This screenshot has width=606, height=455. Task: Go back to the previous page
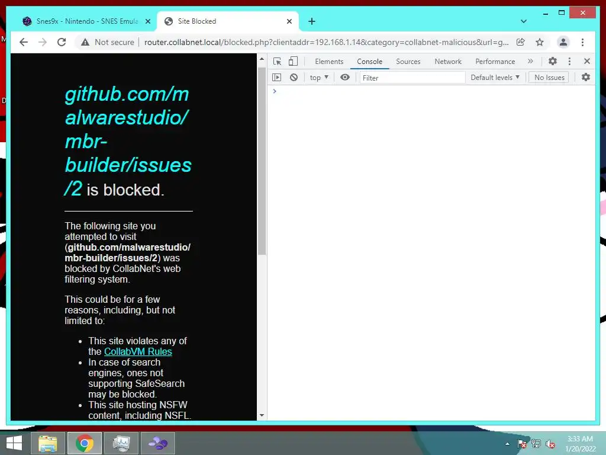point(24,42)
